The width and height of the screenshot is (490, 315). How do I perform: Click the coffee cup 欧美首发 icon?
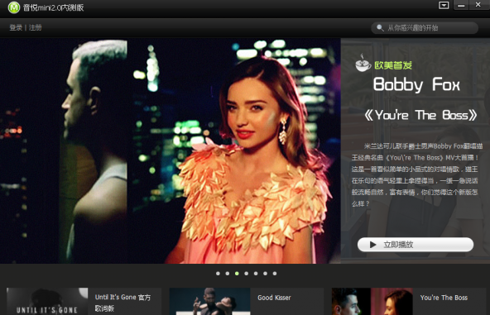(x=363, y=63)
